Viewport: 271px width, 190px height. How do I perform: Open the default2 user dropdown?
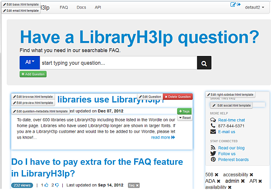pyautogui.click(x=255, y=7)
